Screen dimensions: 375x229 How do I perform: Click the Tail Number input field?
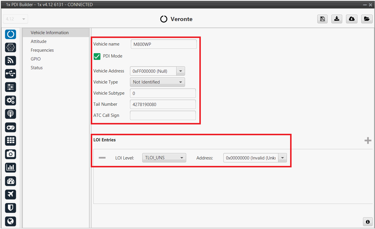162,104
